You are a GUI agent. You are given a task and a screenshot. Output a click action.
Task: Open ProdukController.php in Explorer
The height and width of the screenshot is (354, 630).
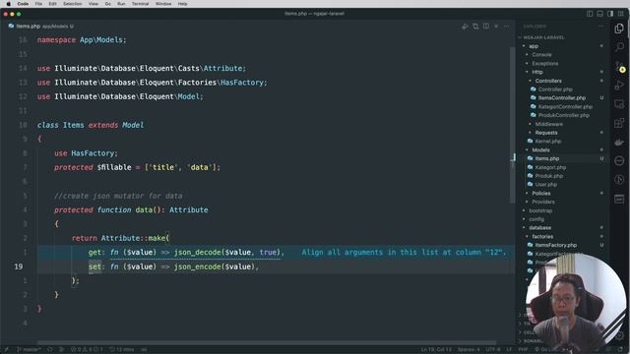(x=563, y=116)
